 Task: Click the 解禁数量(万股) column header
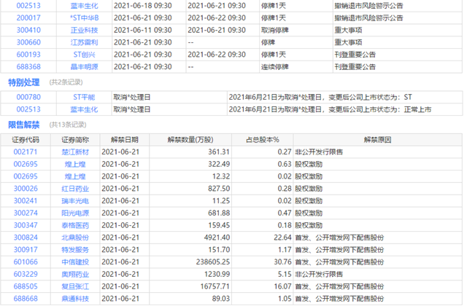[190, 140]
